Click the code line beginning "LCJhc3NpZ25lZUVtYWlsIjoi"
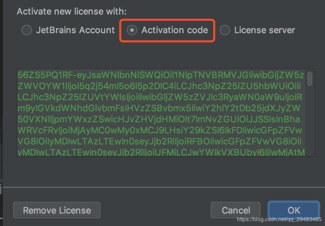 click(160, 97)
